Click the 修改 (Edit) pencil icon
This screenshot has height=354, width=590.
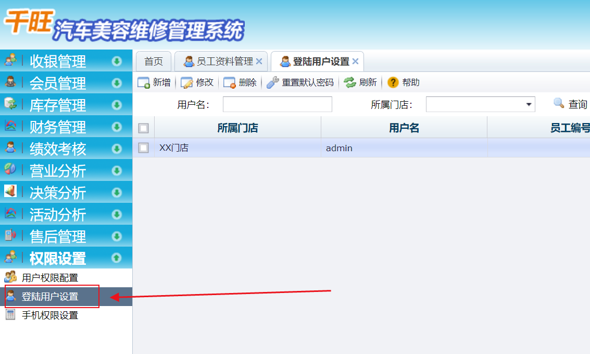pos(186,82)
